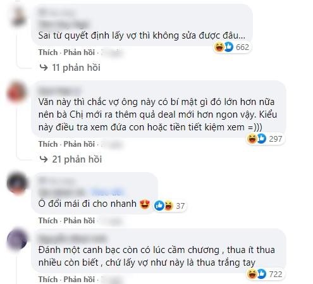The height and width of the screenshot is (284, 313).
Task: Open fourth commenter's purple profile picture
Action: [x=17, y=239]
